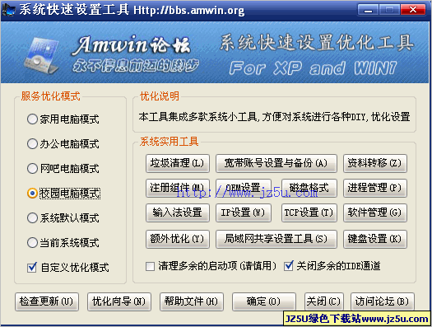
Task: Minimize the window from the title bar
Action: [368, 10]
